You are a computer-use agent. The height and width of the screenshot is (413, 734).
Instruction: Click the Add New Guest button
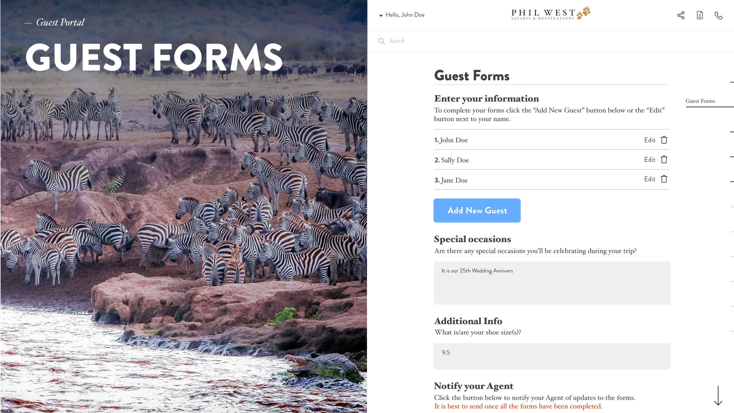(x=477, y=211)
